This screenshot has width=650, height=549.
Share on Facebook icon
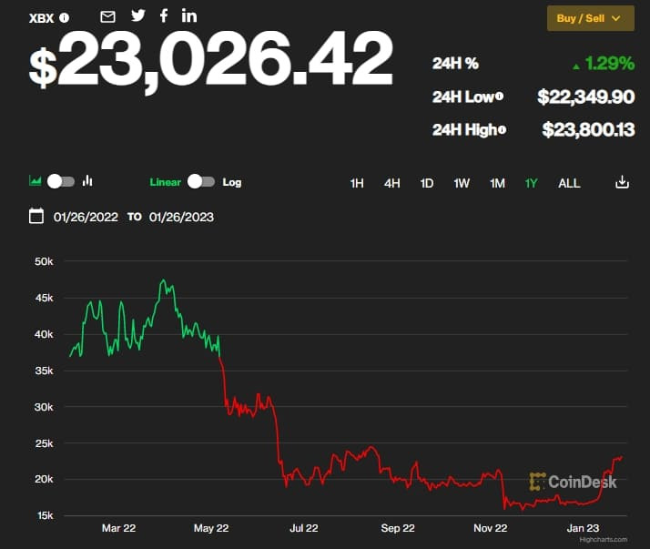(164, 15)
